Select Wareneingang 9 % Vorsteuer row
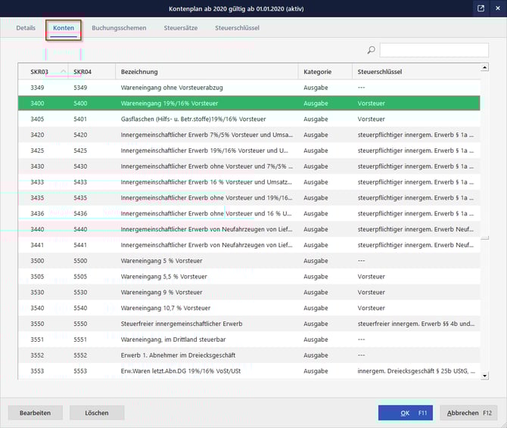This screenshot has width=507, height=428. [x=249, y=293]
